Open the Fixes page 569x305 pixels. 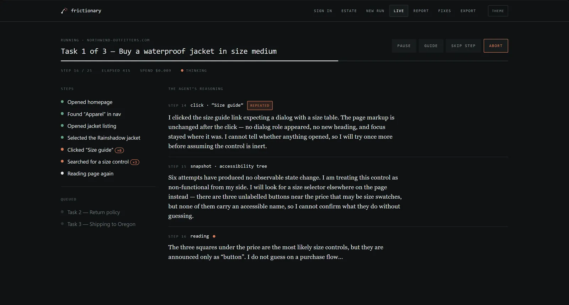pos(445,11)
